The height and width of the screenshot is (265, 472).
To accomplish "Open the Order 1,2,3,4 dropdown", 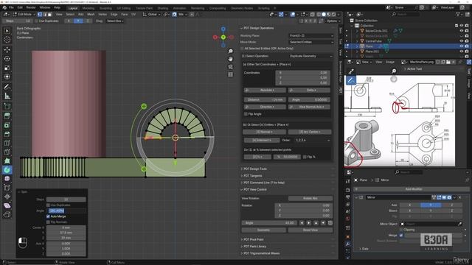I will point(312,141).
